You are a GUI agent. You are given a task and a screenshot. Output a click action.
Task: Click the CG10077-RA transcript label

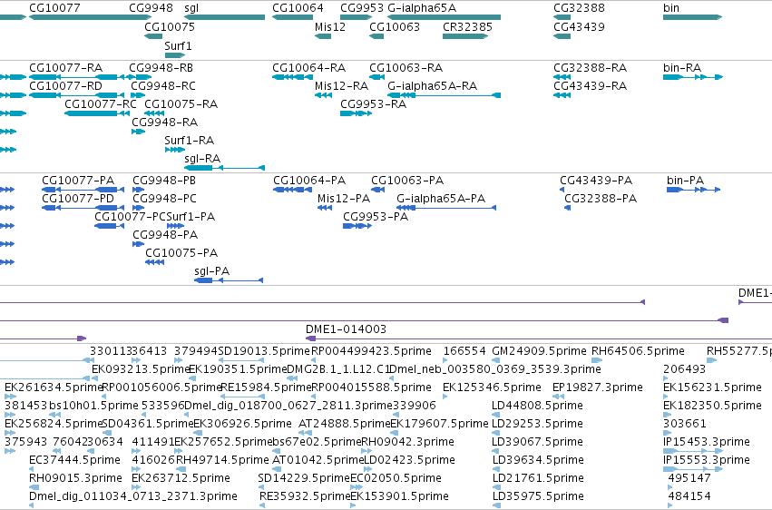pyautogui.click(x=66, y=67)
